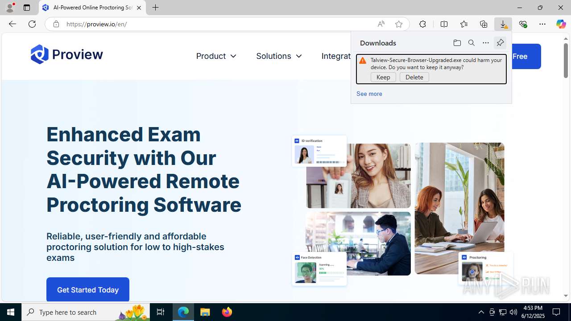Open more options in Downloads panel
571x321 pixels.
click(486, 43)
